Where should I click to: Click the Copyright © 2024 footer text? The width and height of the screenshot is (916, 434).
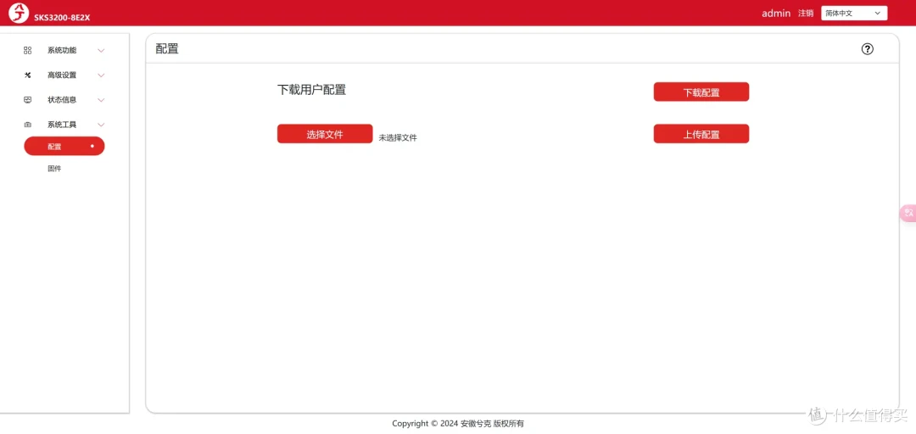click(458, 424)
